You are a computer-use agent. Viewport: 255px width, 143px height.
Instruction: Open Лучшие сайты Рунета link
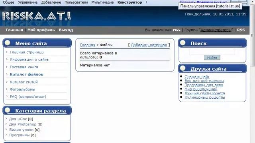point(205,93)
